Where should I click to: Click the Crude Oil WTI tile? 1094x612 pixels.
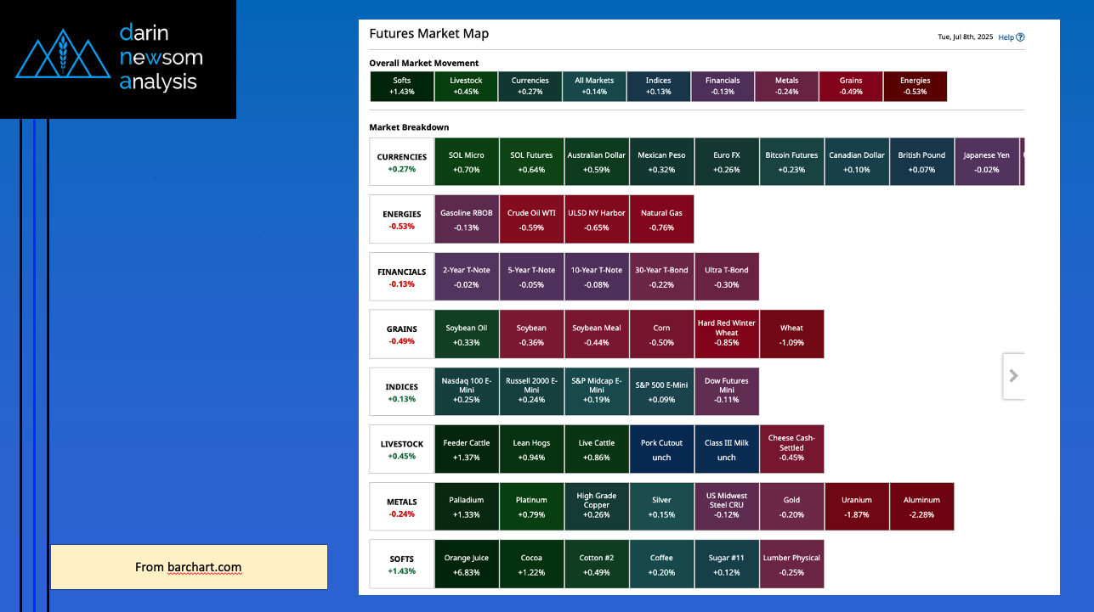pos(531,219)
